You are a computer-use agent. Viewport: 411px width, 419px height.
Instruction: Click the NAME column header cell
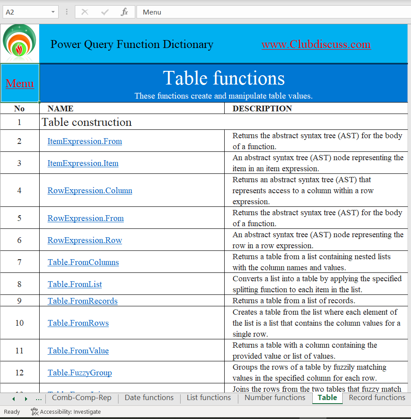(132, 108)
